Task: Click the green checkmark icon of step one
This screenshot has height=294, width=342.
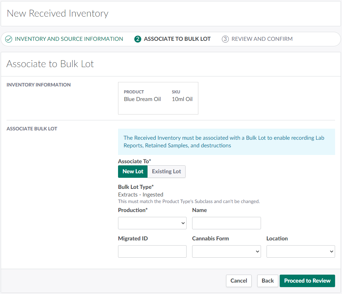Action: click(9, 39)
